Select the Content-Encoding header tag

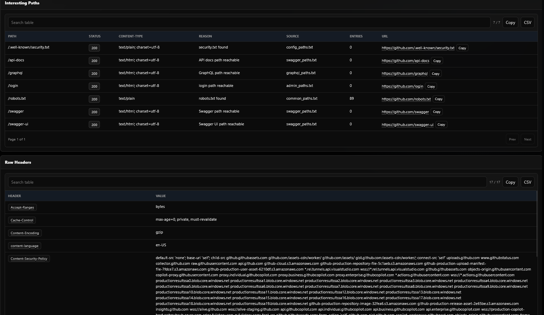tap(25, 233)
